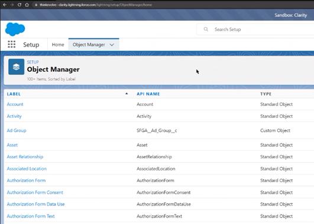Reload the page with refresh icon
314x224 pixels.
(x=20, y=5)
